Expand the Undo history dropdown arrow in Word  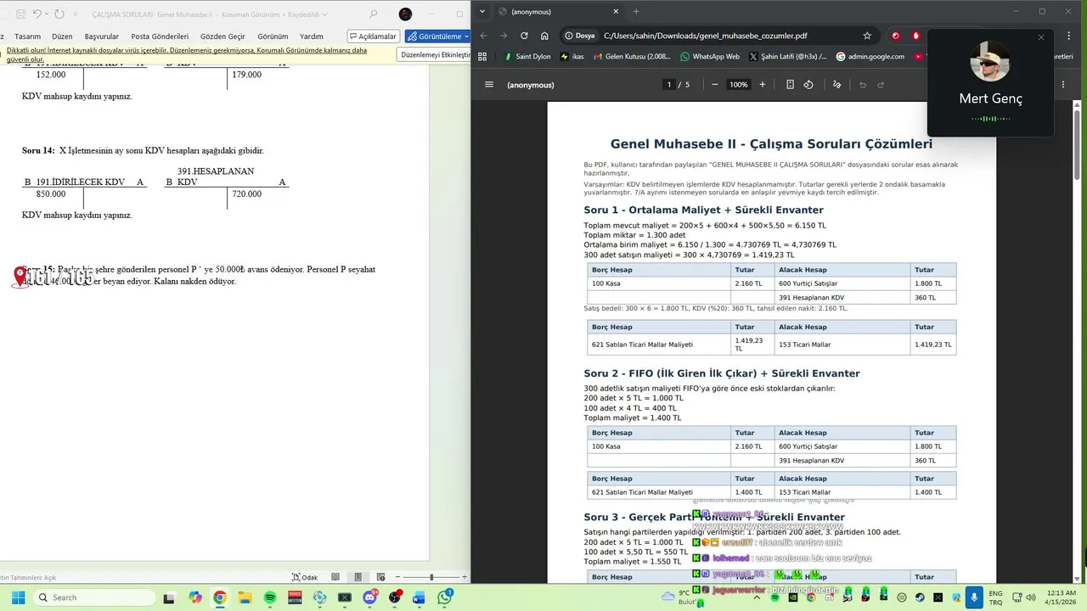coord(47,14)
